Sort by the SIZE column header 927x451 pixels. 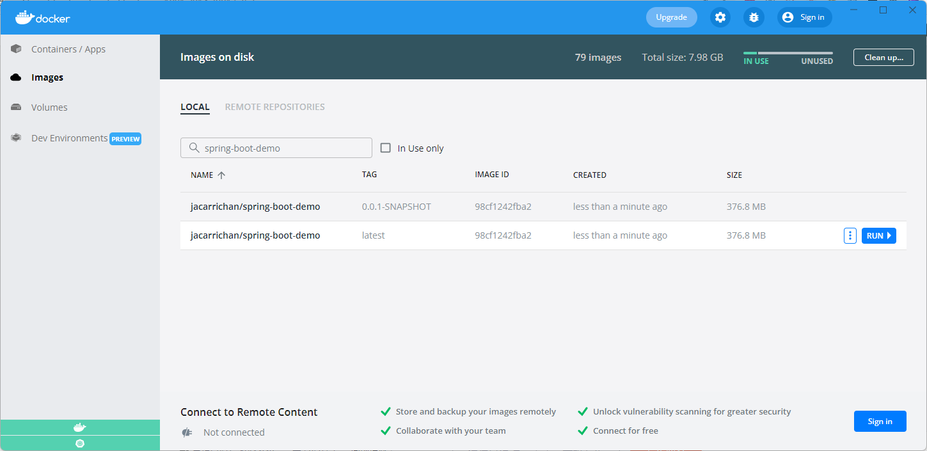pos(734,175)
